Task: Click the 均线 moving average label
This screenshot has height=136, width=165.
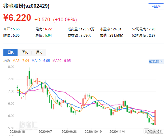Action: [7, 61]
